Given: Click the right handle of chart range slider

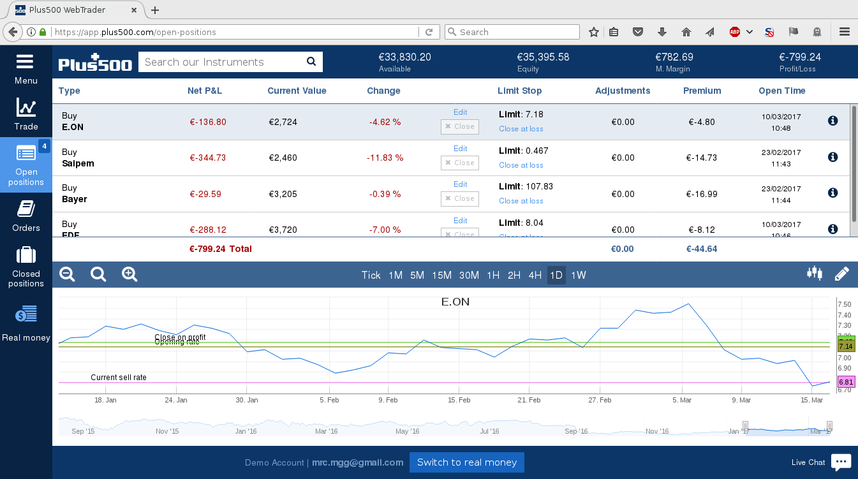Looking at the screenshot, I should coord(829,426).
